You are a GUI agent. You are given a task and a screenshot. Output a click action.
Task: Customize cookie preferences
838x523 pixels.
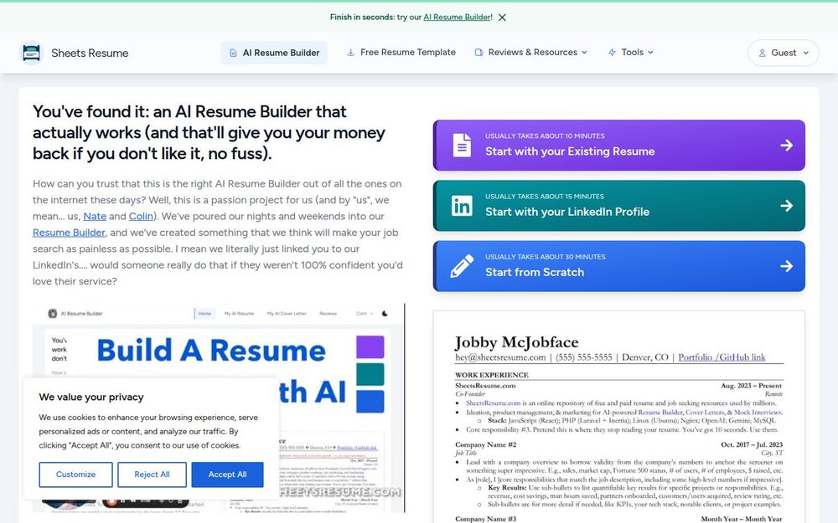[76, 474]
